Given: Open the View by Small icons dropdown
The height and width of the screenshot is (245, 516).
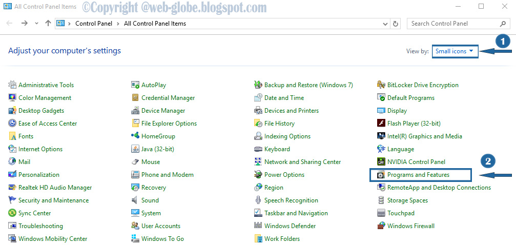Looking at the screenshot, I should pos(455,51).
